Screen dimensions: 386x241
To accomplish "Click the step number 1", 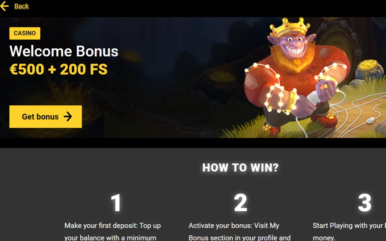I will 116,202.
